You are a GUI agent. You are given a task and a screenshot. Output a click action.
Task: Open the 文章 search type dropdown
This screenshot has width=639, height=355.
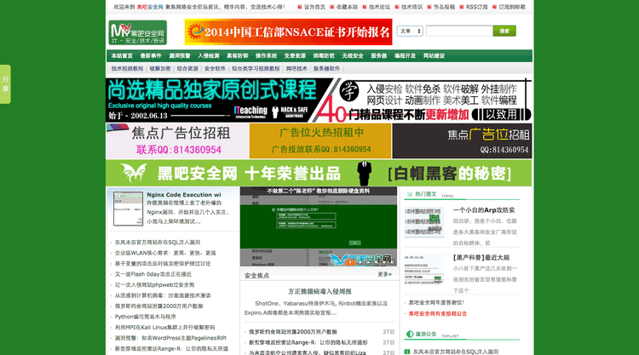[411, 31]
